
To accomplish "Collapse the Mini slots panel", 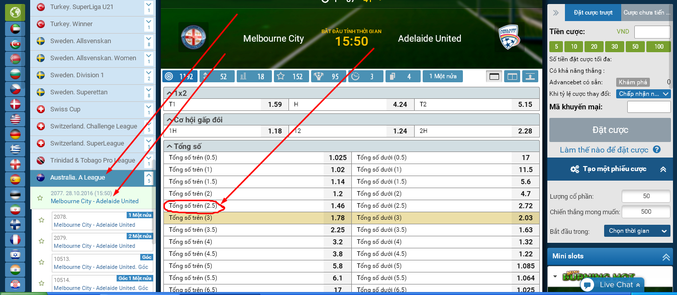I will pyautogui.click(x=666, y=256).
